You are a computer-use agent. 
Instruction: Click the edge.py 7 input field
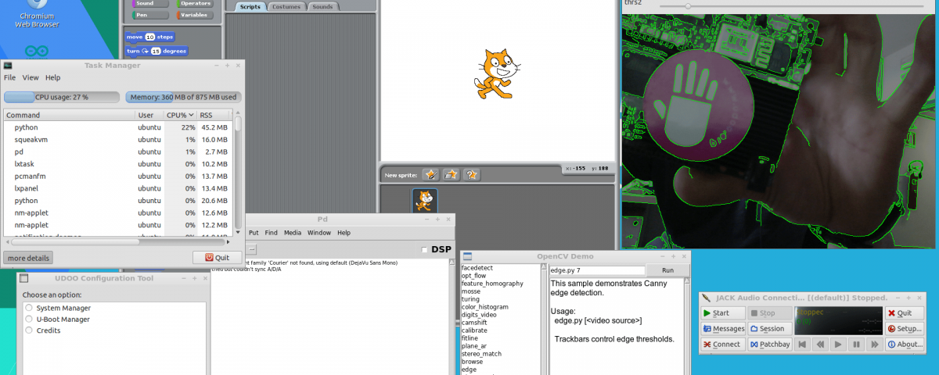pyautogui.click(x=597, y=270)
